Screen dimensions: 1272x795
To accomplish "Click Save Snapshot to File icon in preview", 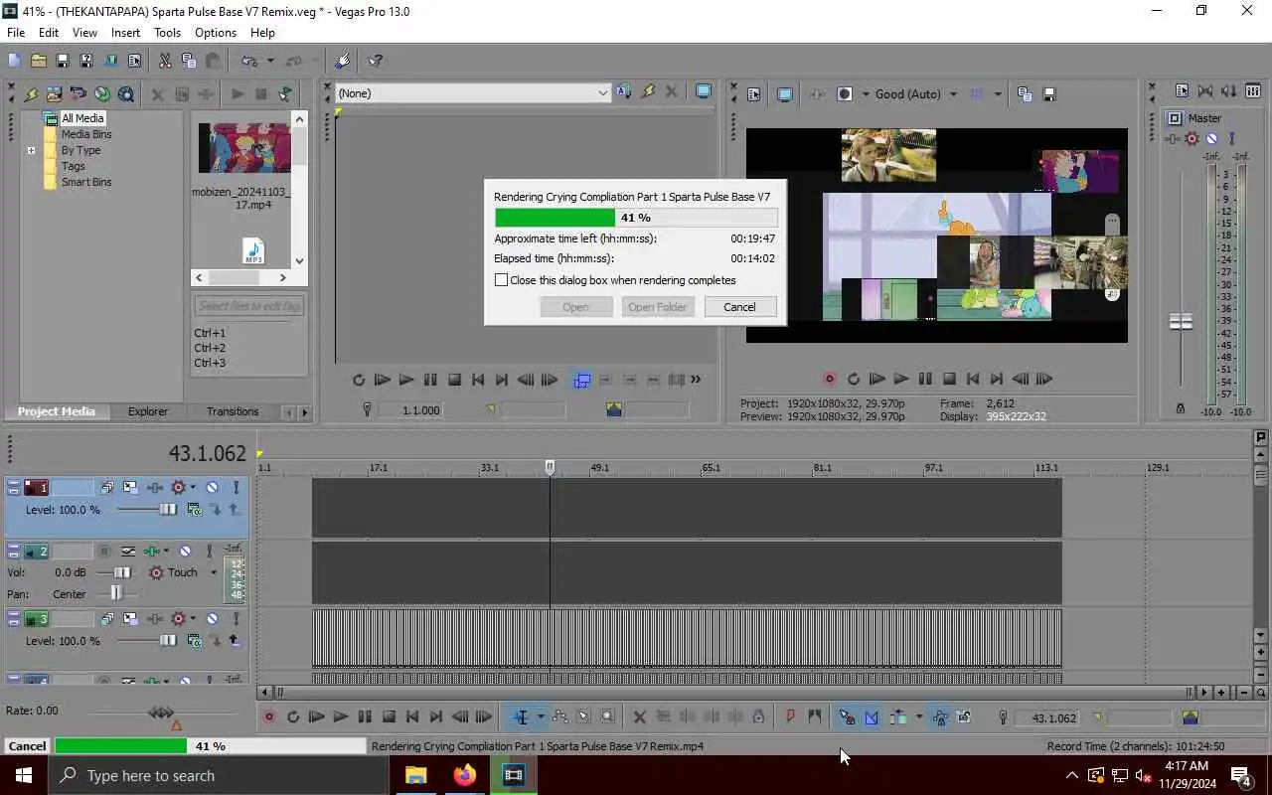I will tap(1048, 94).
